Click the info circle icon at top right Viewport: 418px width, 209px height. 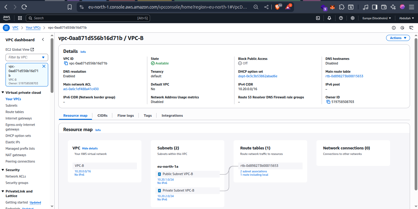tap(394, 28)
